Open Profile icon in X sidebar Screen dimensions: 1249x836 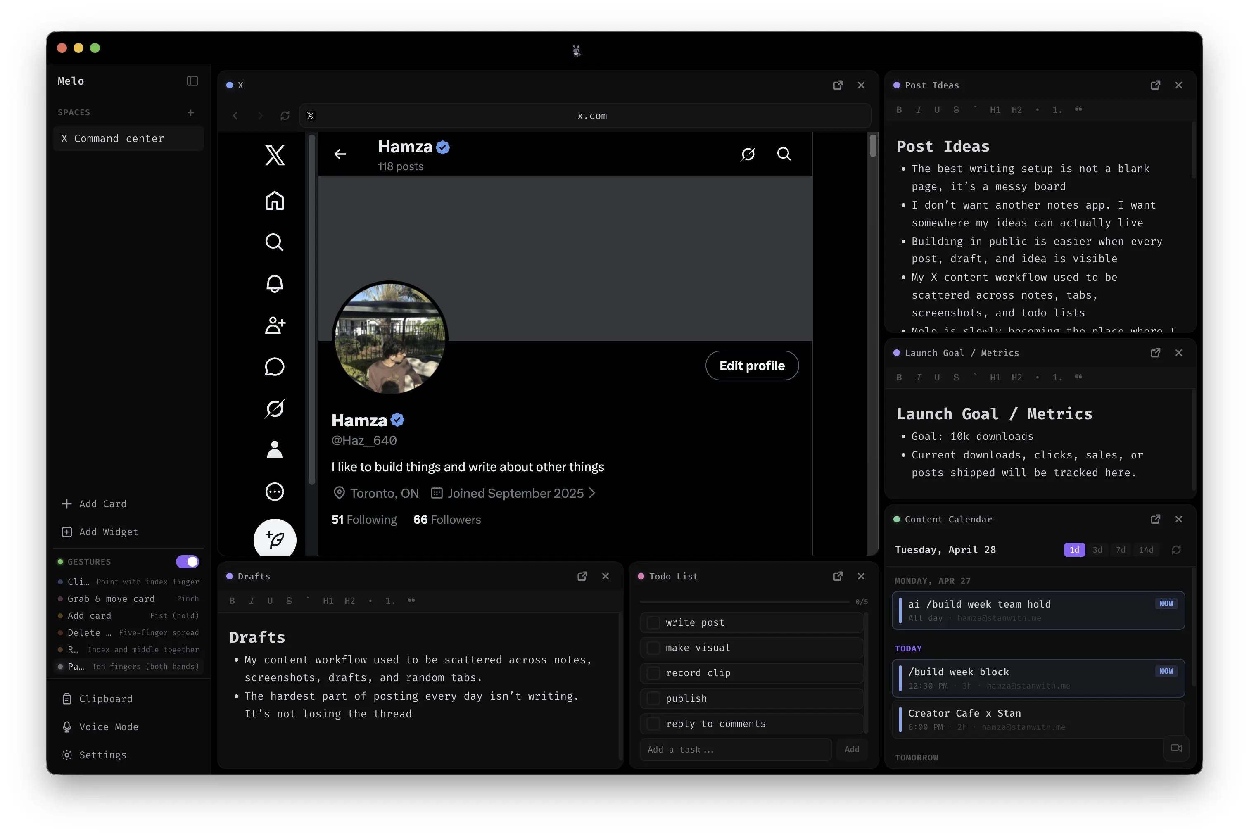click(x=275, y=449)
